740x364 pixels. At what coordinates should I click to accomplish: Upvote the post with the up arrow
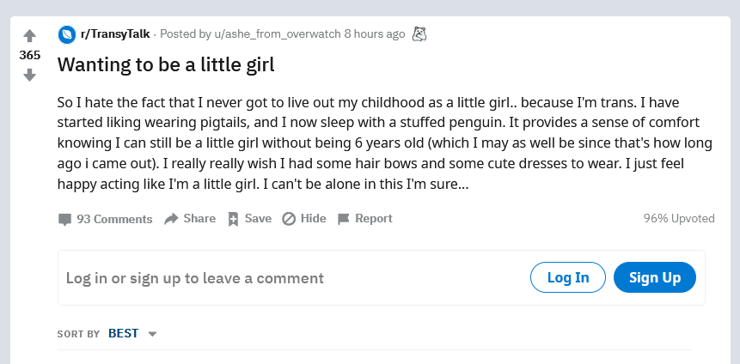(29, 36)
